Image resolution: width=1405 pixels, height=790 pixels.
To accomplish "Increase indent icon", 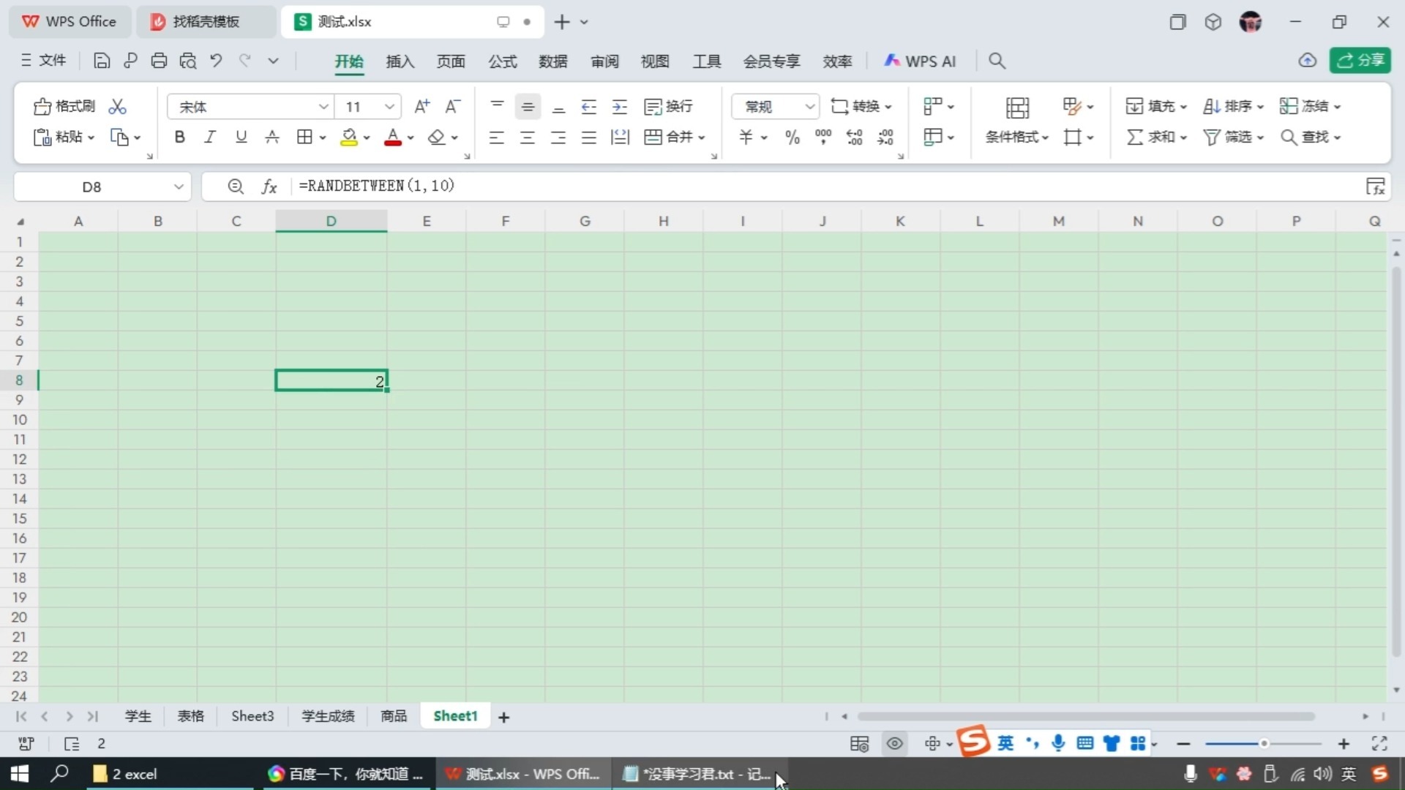I will (x=620, y=107).
